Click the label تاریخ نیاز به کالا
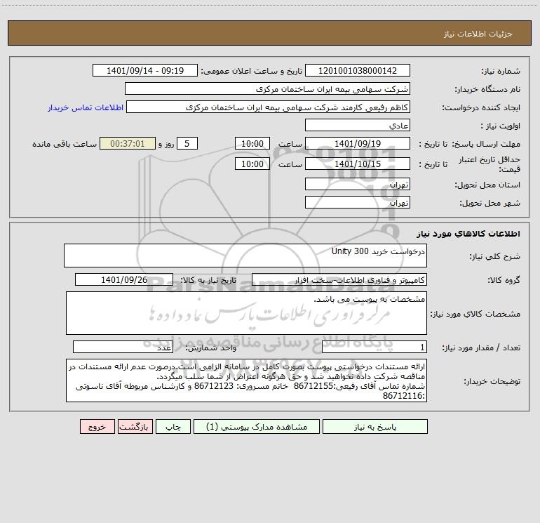 (209, 280)
